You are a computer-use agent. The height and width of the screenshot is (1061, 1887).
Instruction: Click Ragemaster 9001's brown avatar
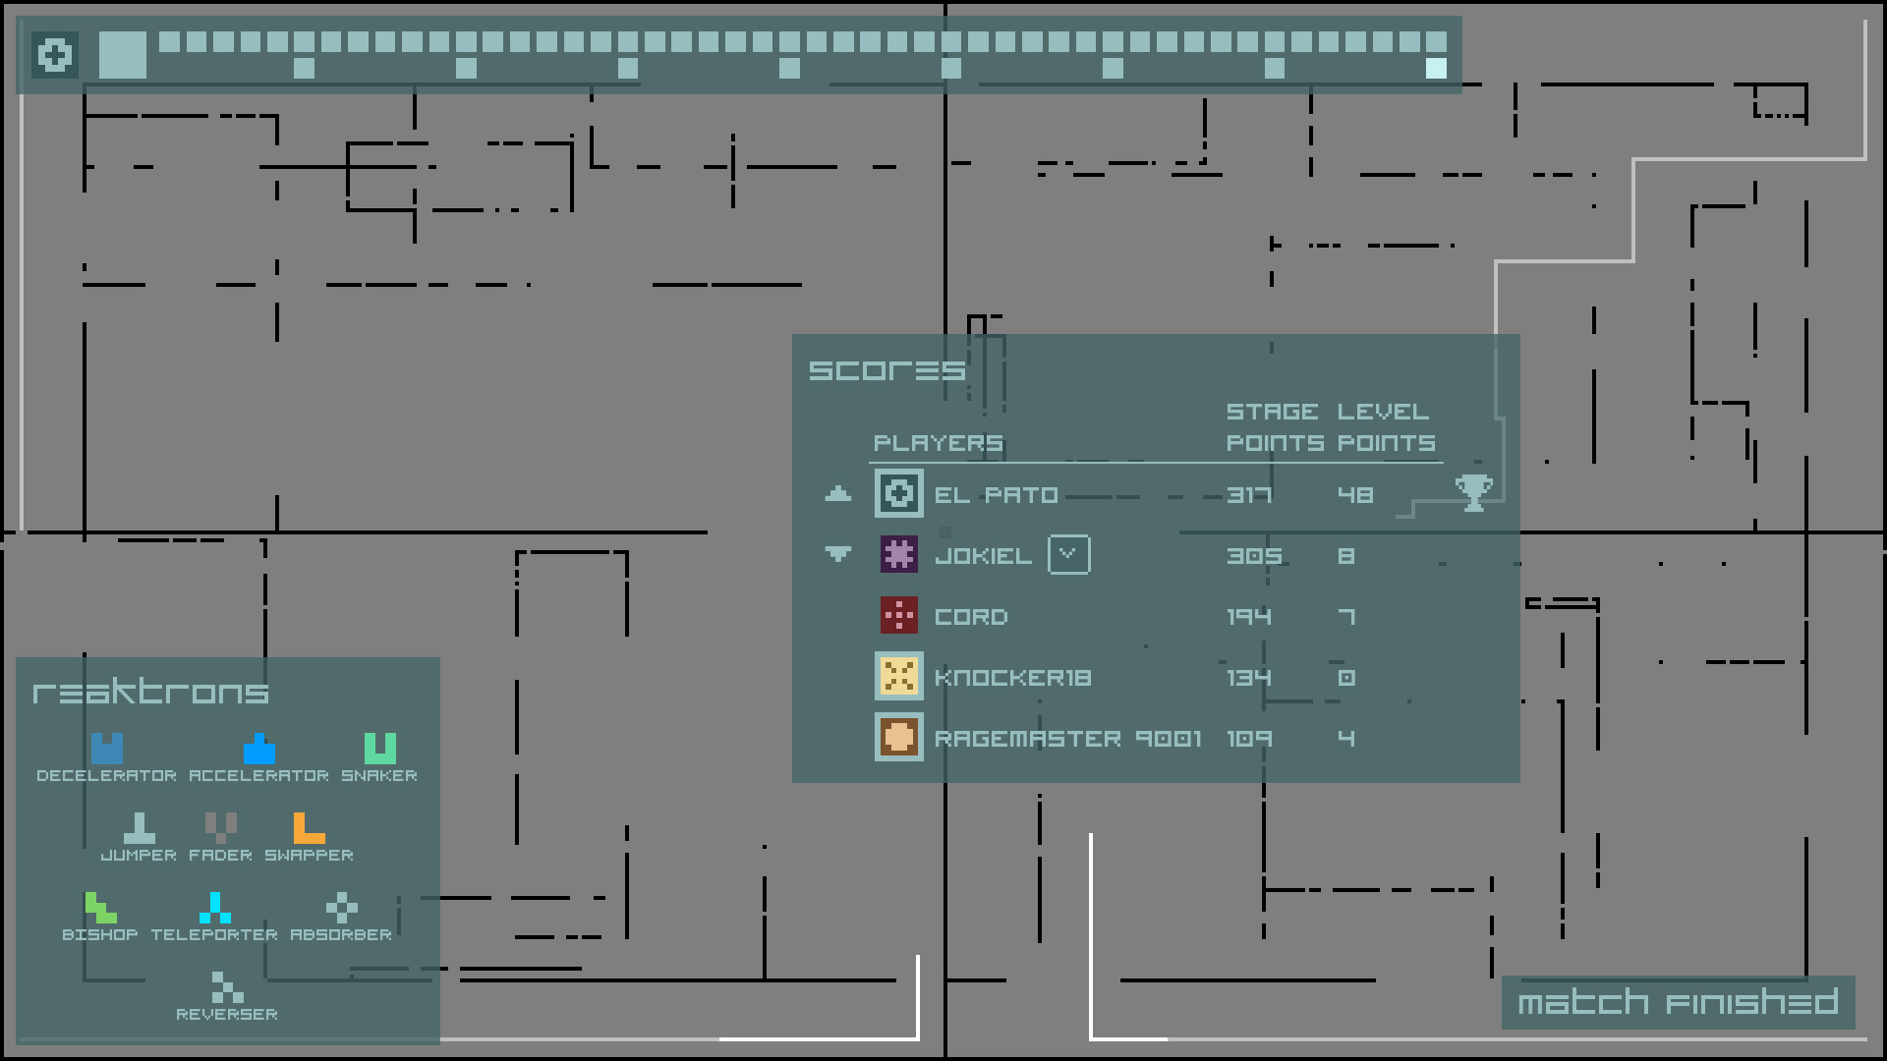(899, 737)
